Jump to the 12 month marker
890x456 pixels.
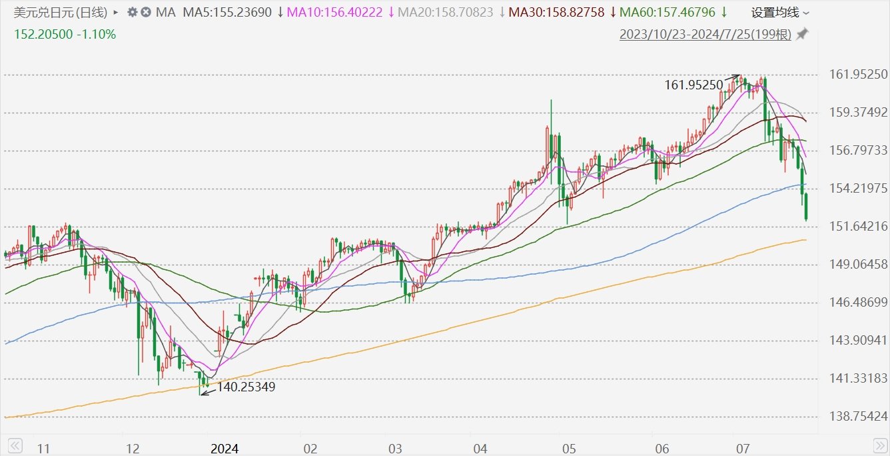click(x=132, y=447)
